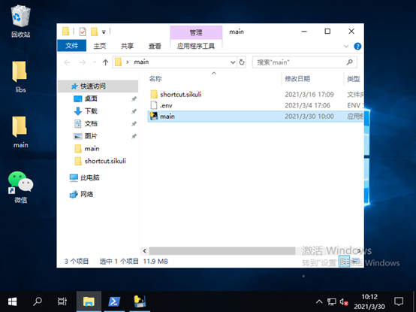
Task: Click the main address bar path
Action: point(141,62)
